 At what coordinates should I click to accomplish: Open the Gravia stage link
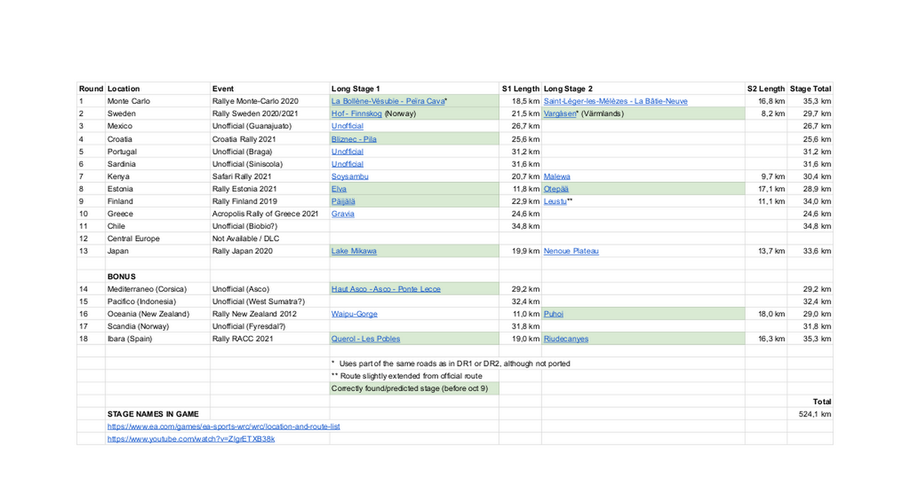(x=343, y=214)
